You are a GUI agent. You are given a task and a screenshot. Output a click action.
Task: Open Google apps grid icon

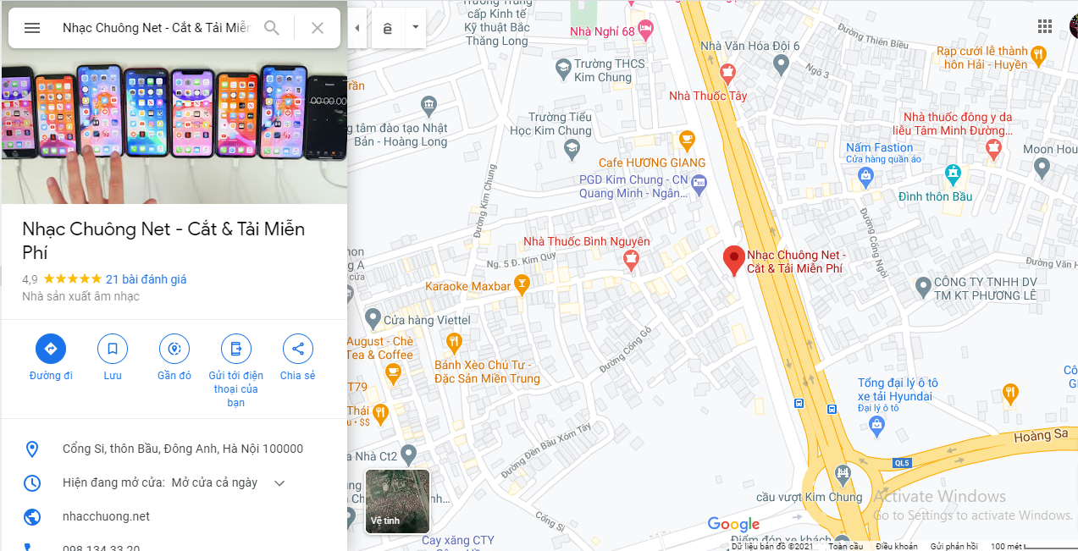pyautogui.click(x=1045, y=27)
